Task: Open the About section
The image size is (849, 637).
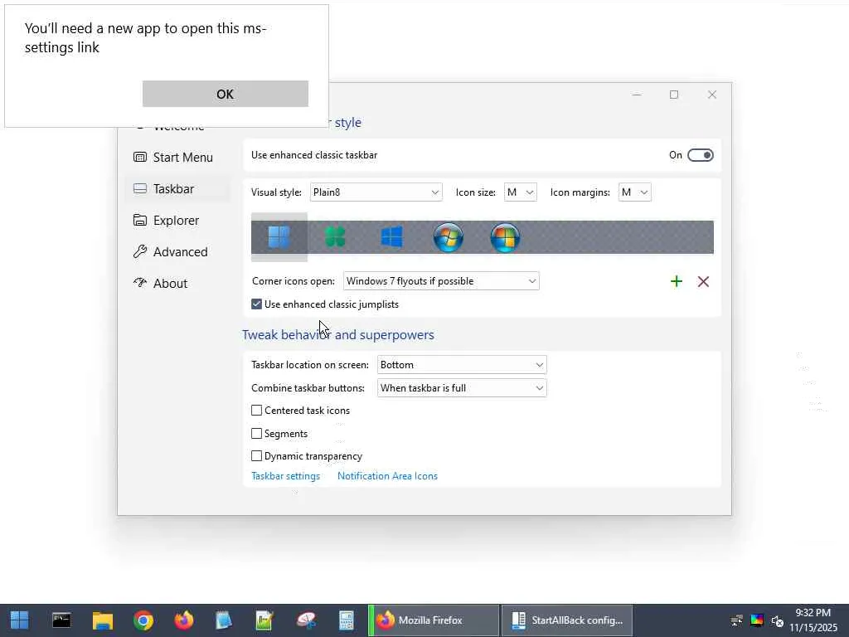Action: 178,284
